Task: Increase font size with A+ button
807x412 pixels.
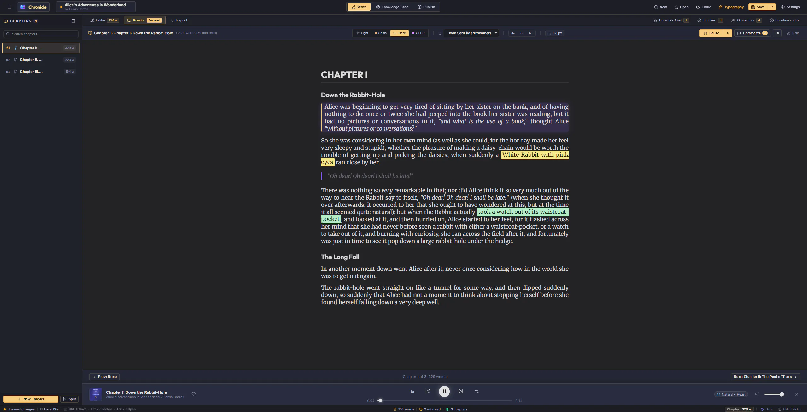Action: click(531, 33)
